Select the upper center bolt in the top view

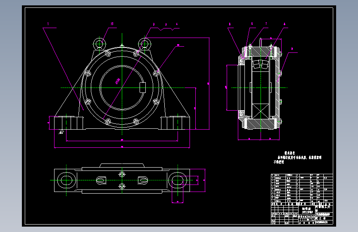tap(122, 175)
